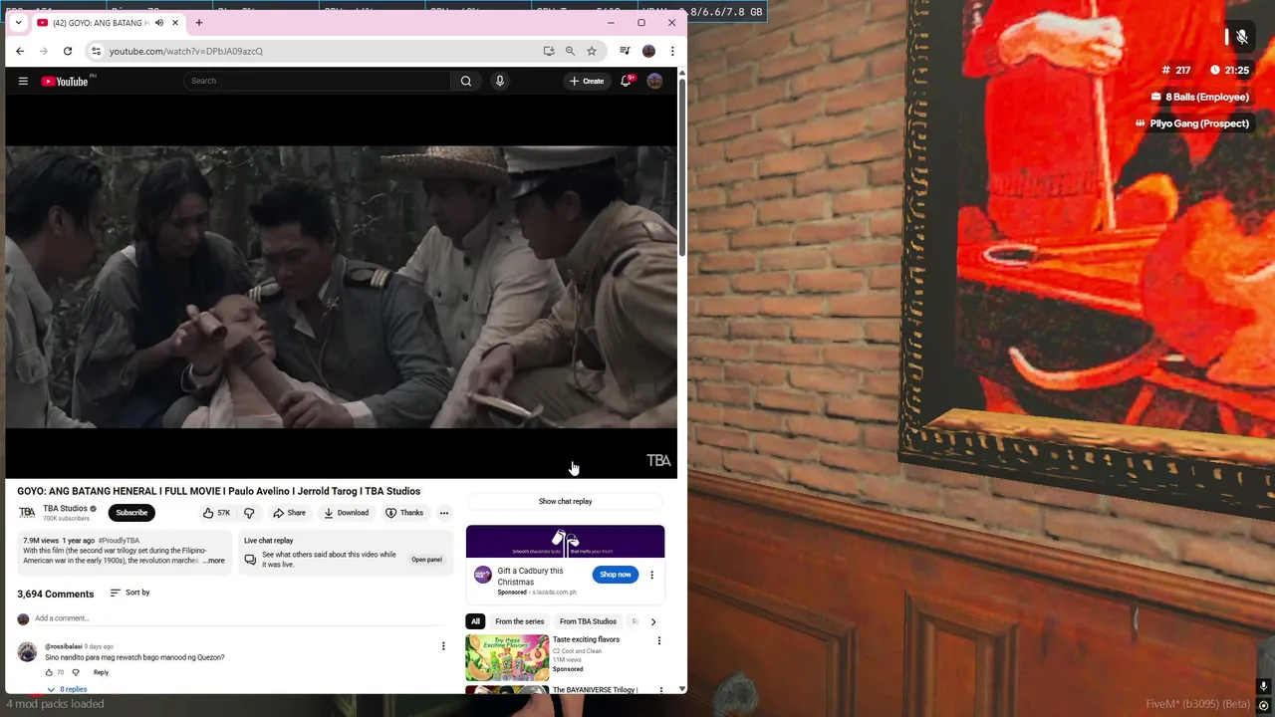This screenshot has height=717, width=1275.
Task: Open Cadbury ad options menu
Action: [x=651, y=575]
